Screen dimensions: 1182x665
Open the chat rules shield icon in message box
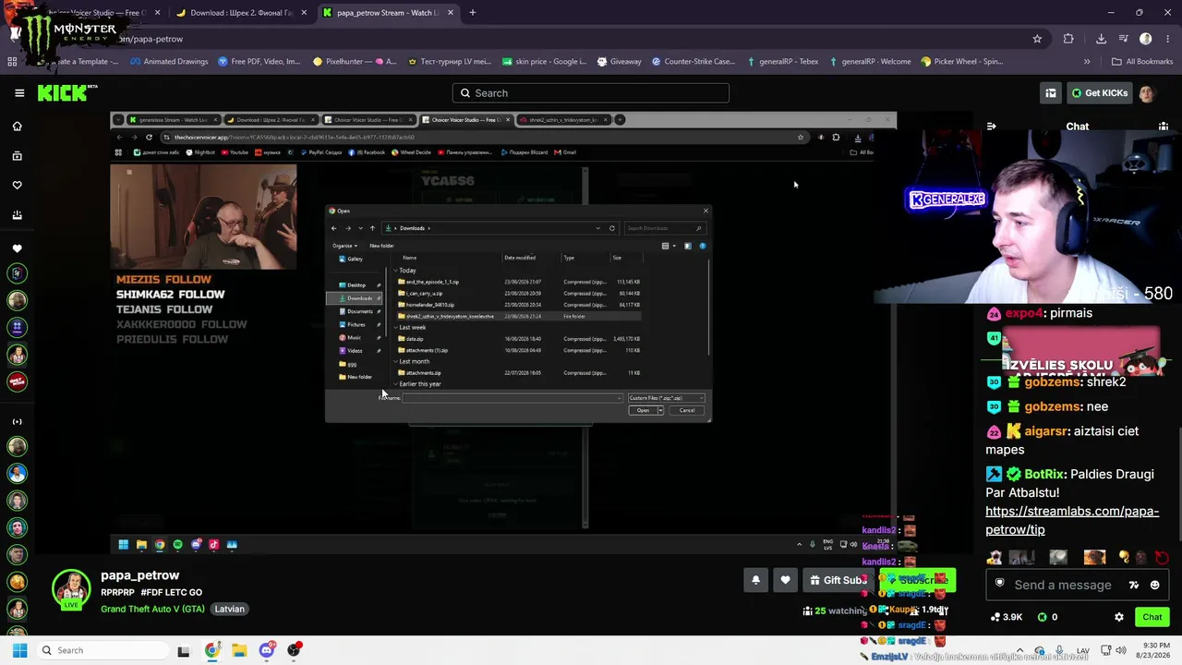(x=999, y=584)
